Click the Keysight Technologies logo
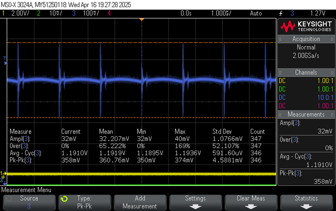This screenshot has width=336, height=211. 306,26
